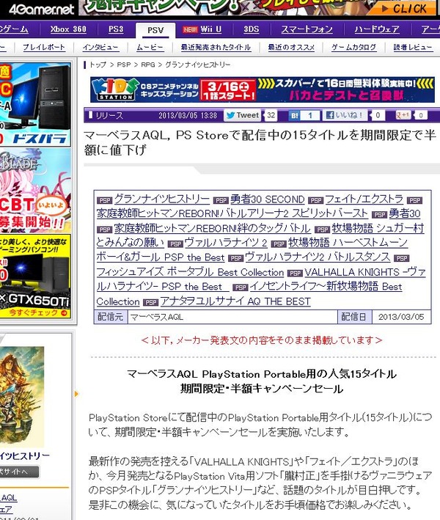The image size is (440, 520).
Task: Go to PSP in breadcrumb
Action: (x=124, y=65)
